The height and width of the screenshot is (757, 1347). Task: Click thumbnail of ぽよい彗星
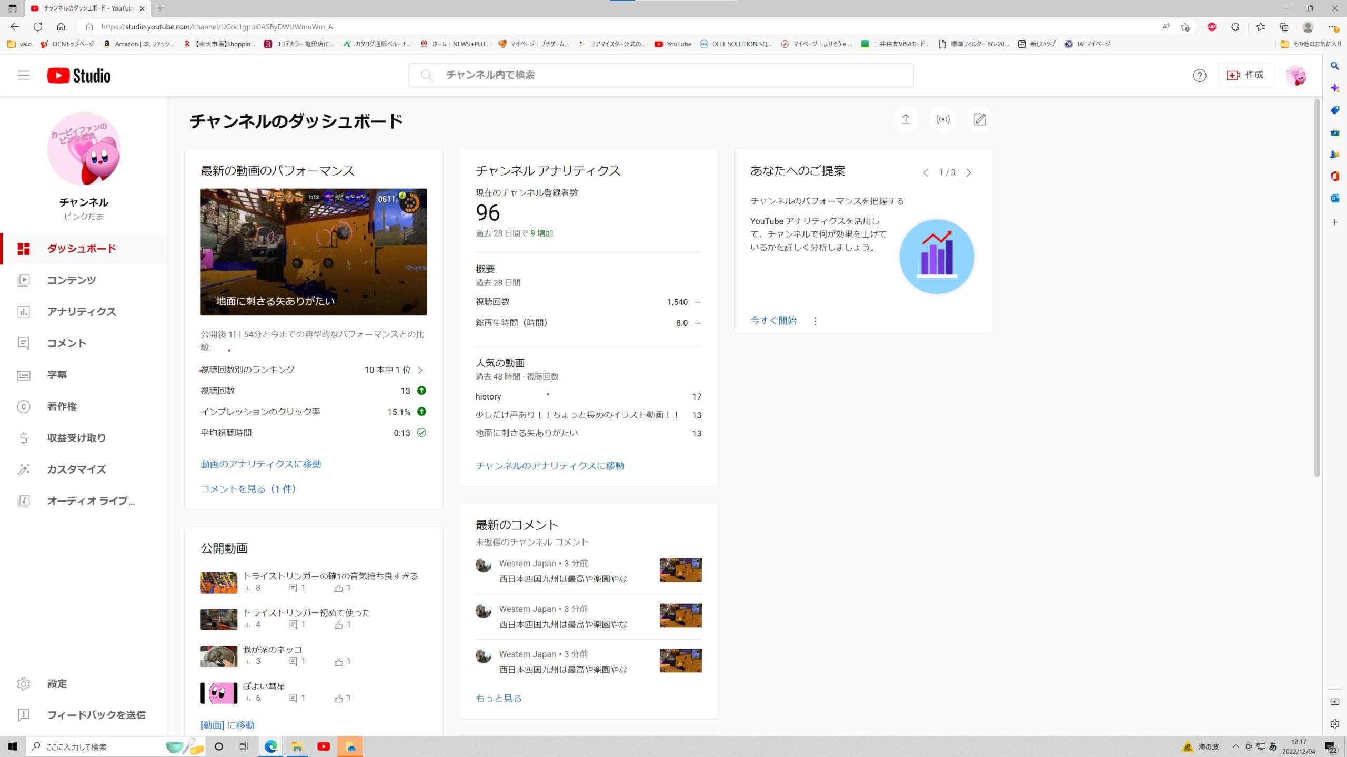219,693
